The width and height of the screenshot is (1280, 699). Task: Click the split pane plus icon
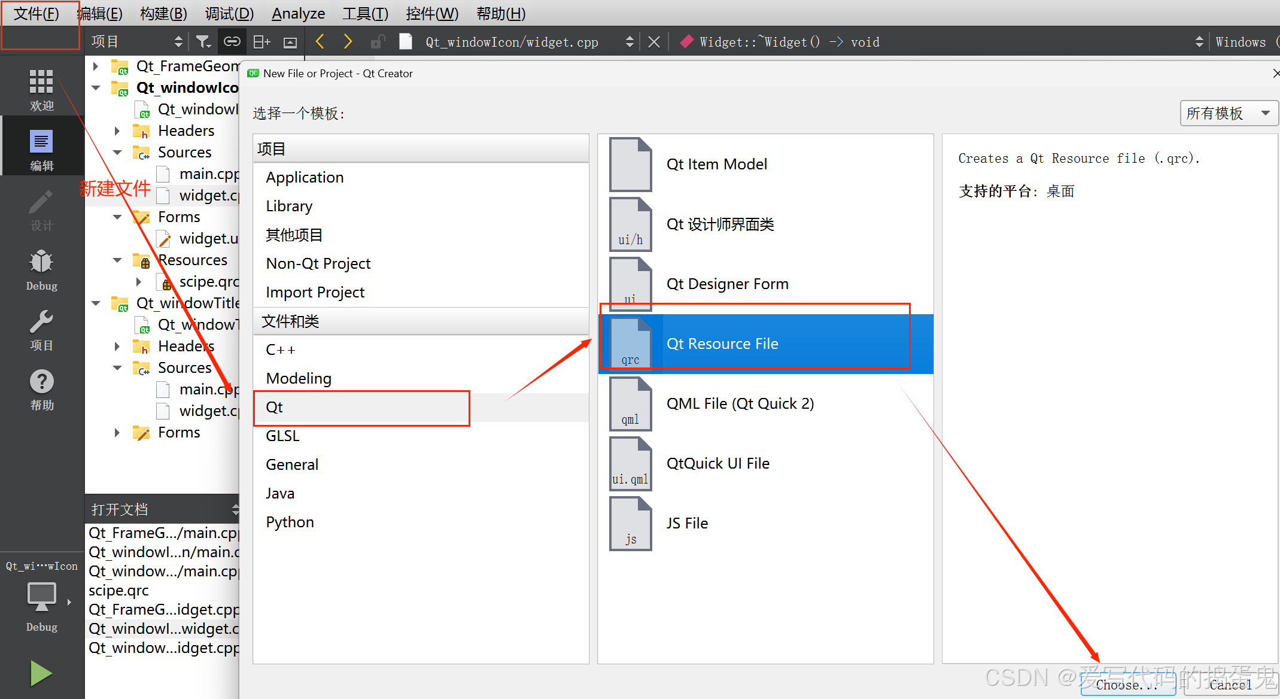(x=262, y=41)
